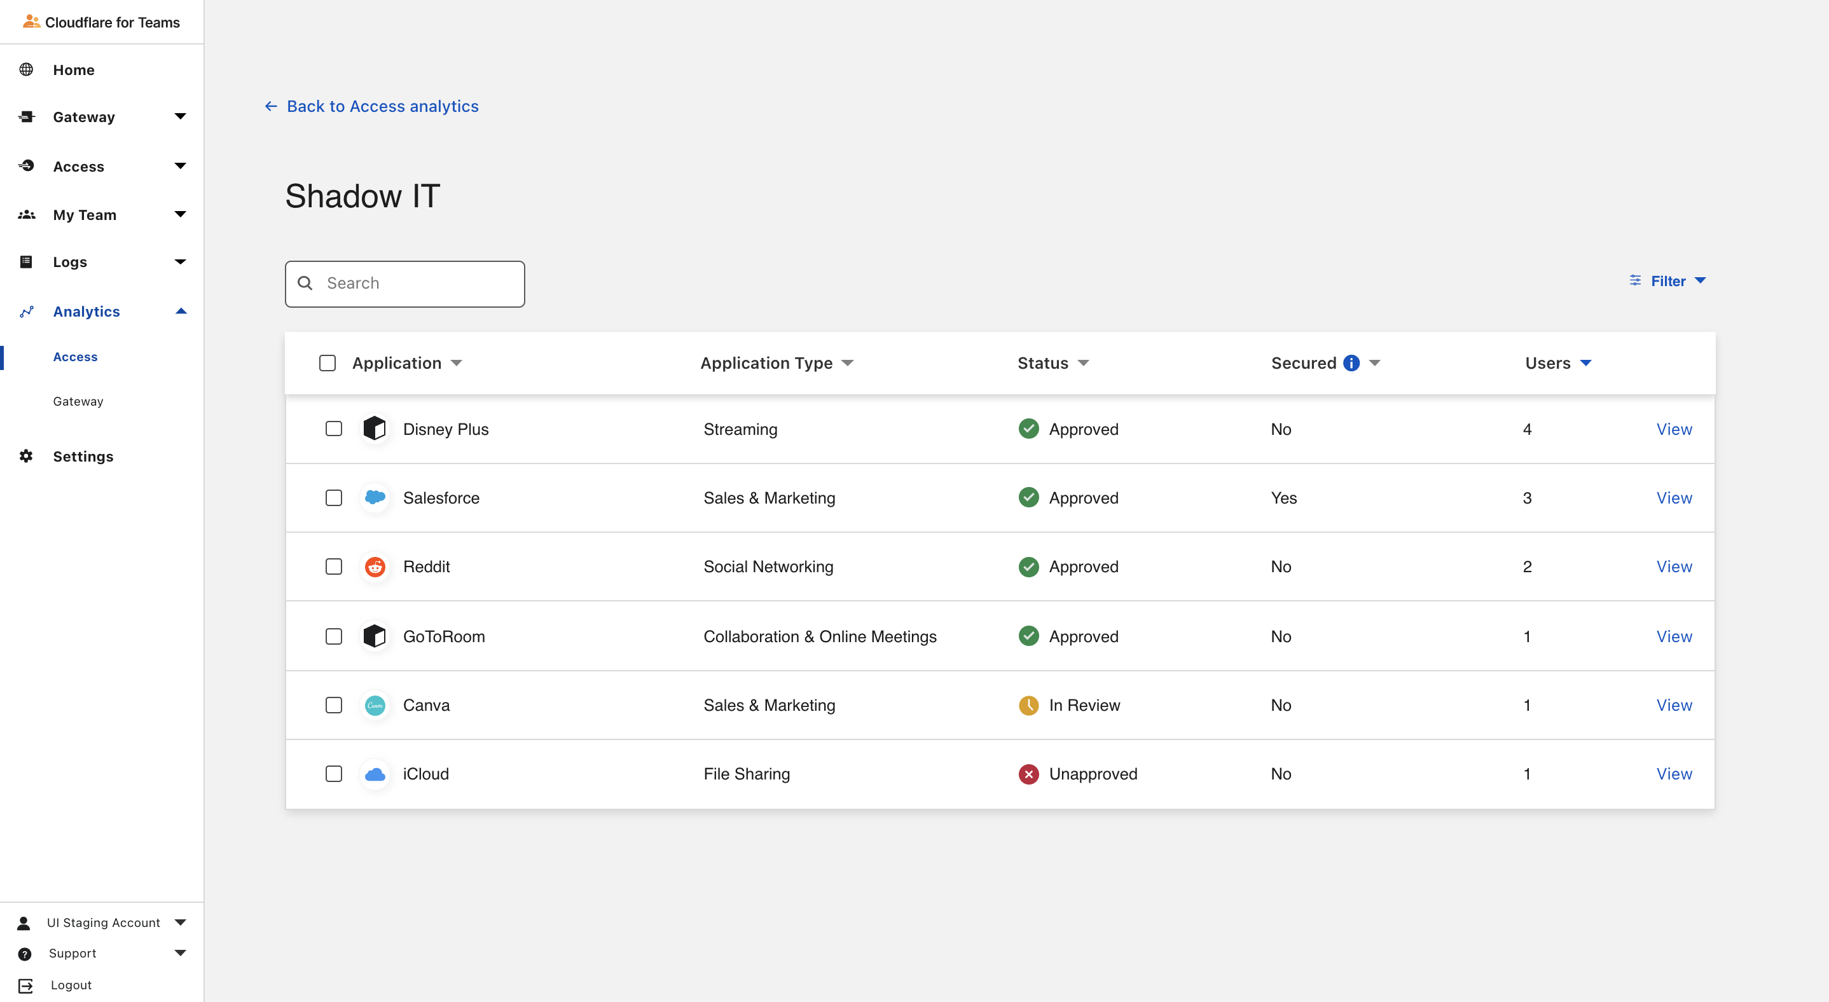Viewport: 1829px width, 1002px height.
Task: Tick the iCloud row checkbox
Action: click(334, 774)
